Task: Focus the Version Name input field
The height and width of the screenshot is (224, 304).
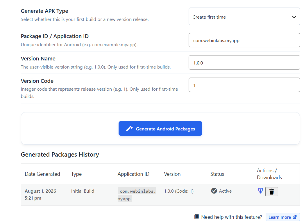Action: [x=244, y=62]
